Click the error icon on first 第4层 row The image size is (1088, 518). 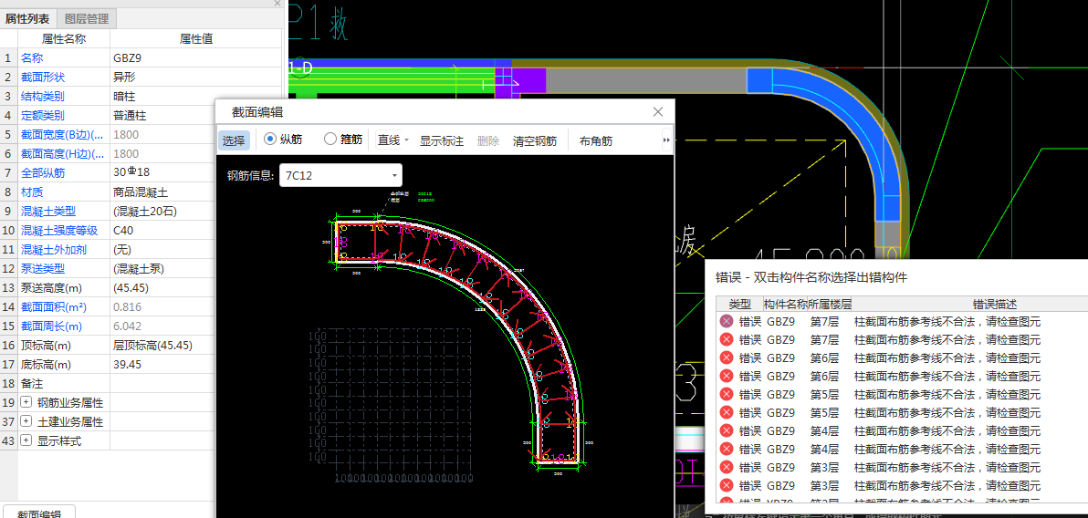(727, 430)
